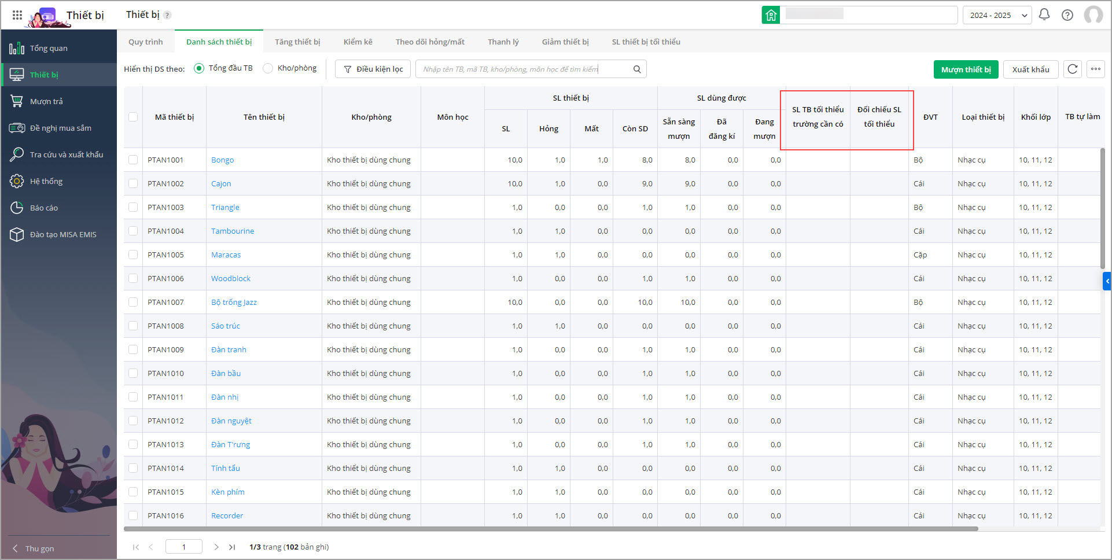Screen dimensions: 1112x560
Task: Open the Điều kiện lọc filter panel
Action: (373, 69)
